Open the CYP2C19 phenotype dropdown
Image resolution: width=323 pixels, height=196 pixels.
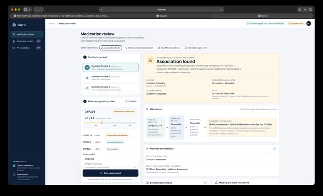click(x=111, y=167)
